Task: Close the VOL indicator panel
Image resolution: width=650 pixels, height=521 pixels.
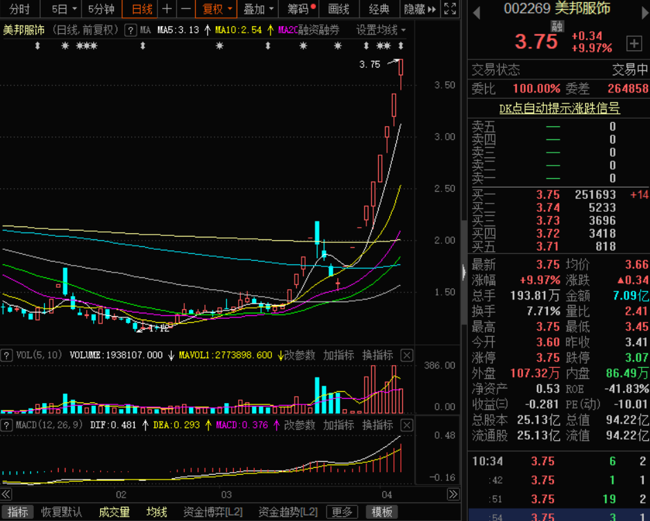Action: [407, 355]
